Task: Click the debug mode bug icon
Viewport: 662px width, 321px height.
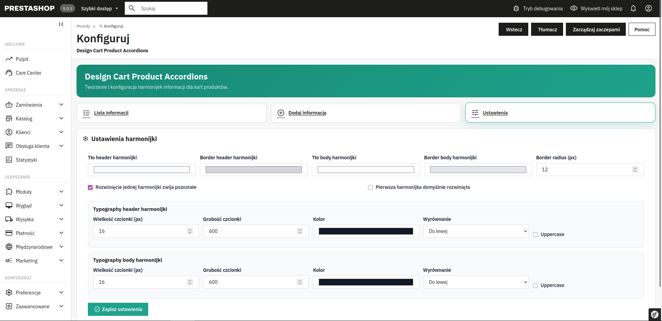Action: click(x=516, y=8)
